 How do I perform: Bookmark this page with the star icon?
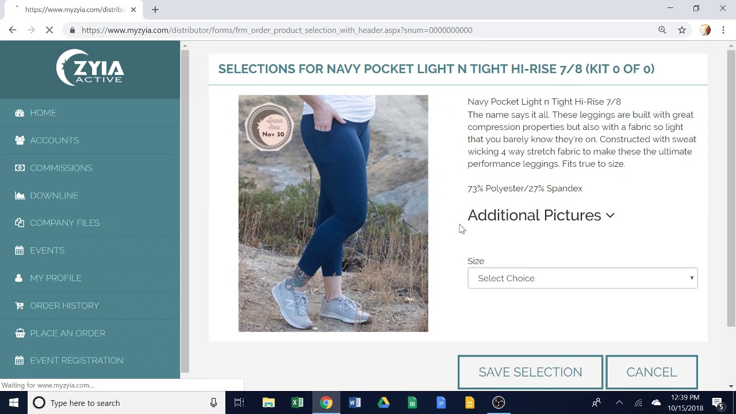[682, 30]
